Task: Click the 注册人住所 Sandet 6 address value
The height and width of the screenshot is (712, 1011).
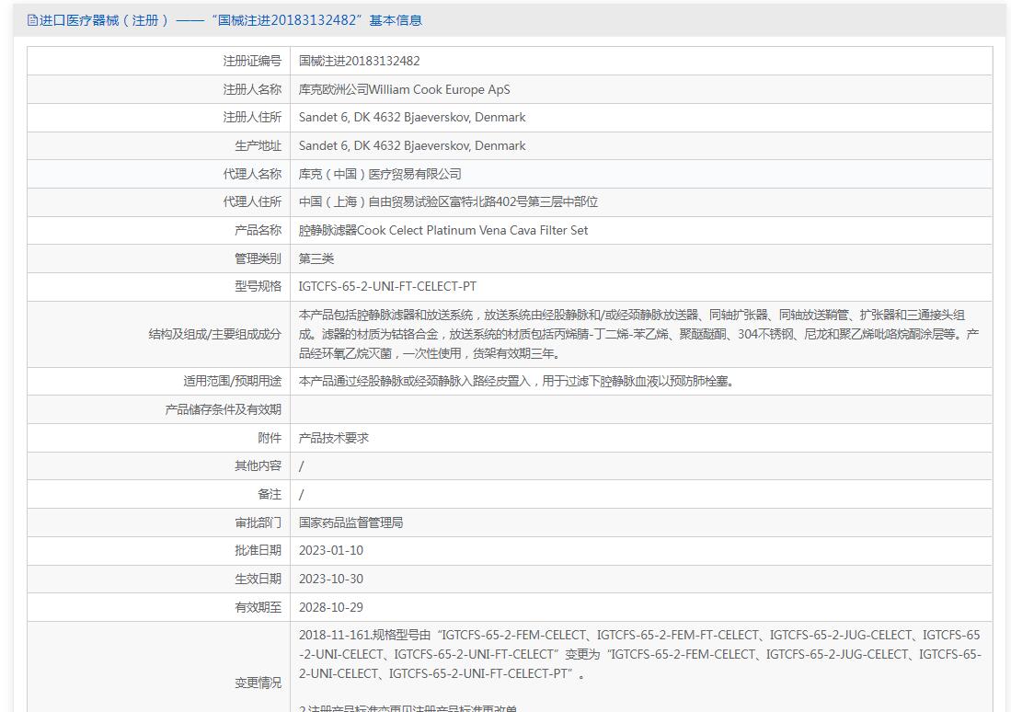Action: tap(412, 118)
